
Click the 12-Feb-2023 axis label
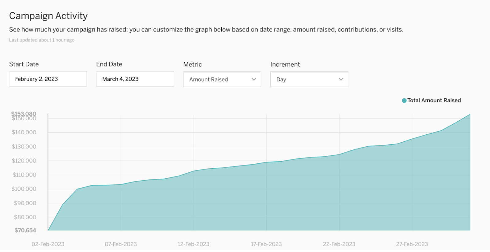194,244
